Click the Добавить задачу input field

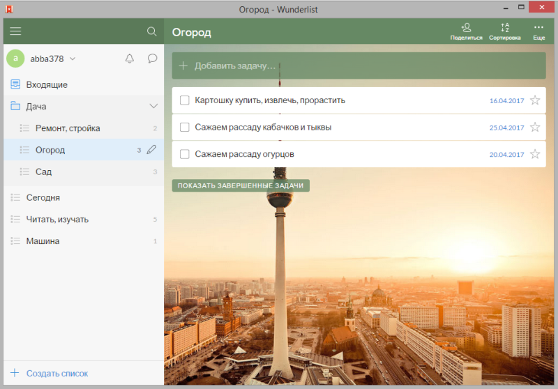point(359,66)
